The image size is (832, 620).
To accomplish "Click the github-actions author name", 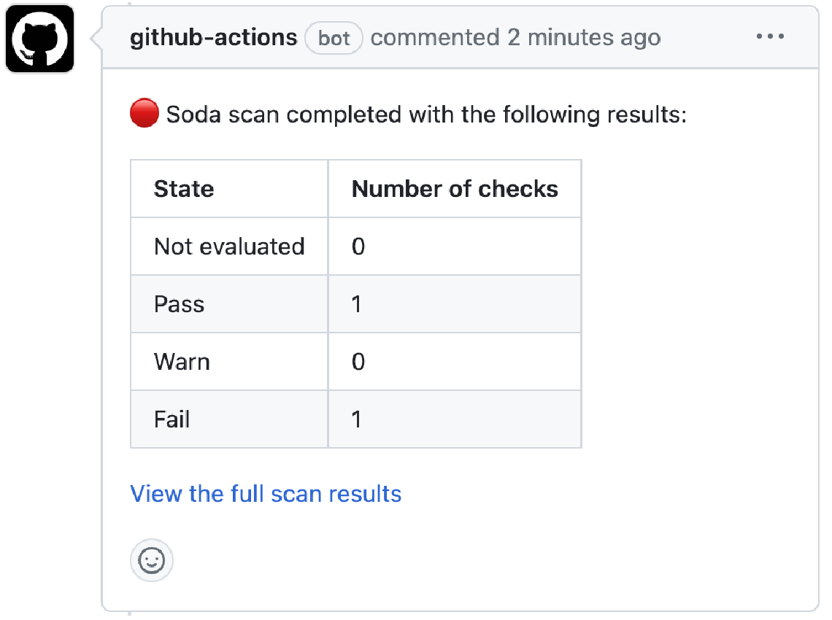I will click(x=213, y=37).
